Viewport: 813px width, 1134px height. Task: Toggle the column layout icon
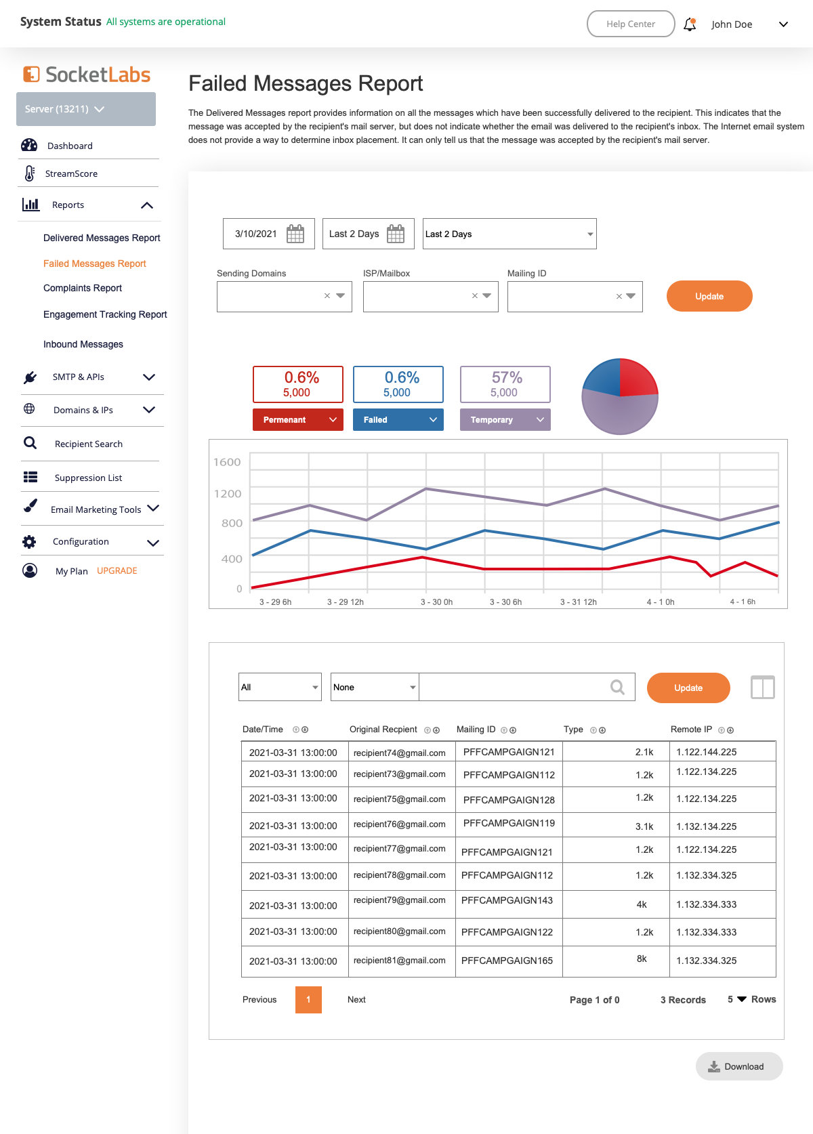(763, 688)
